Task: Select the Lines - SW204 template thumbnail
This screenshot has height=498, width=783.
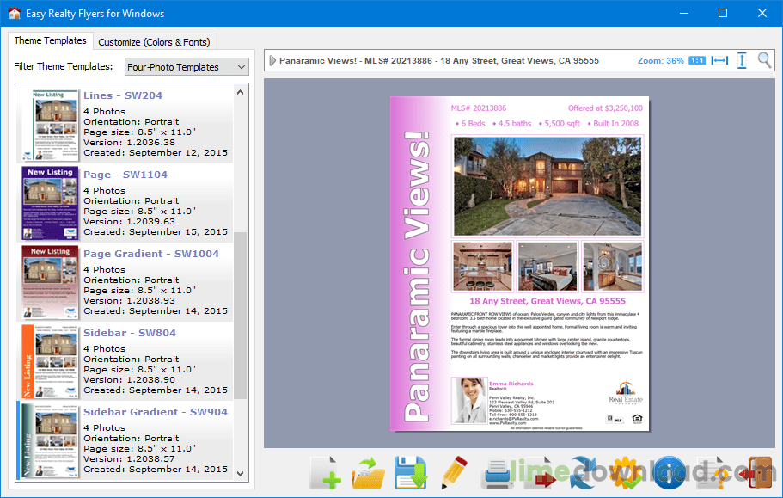Action: tap(50, 125)
